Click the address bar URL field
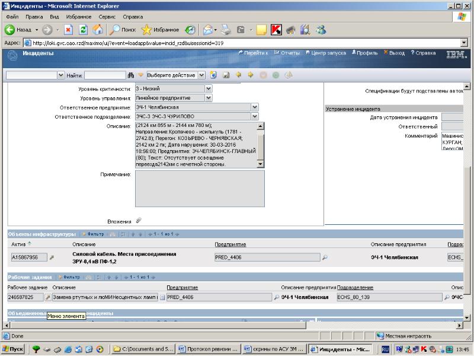The height and width of the screenshot is (356, 474). 242,43
